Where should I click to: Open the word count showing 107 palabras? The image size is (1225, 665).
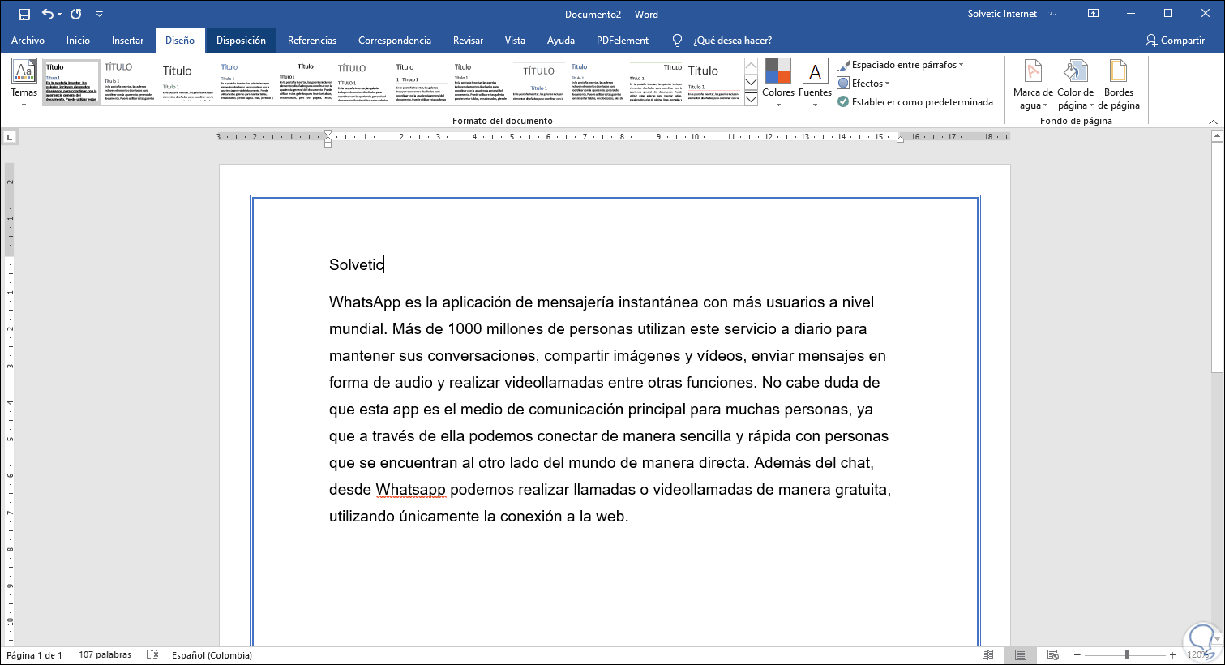[x=105, y=655]
